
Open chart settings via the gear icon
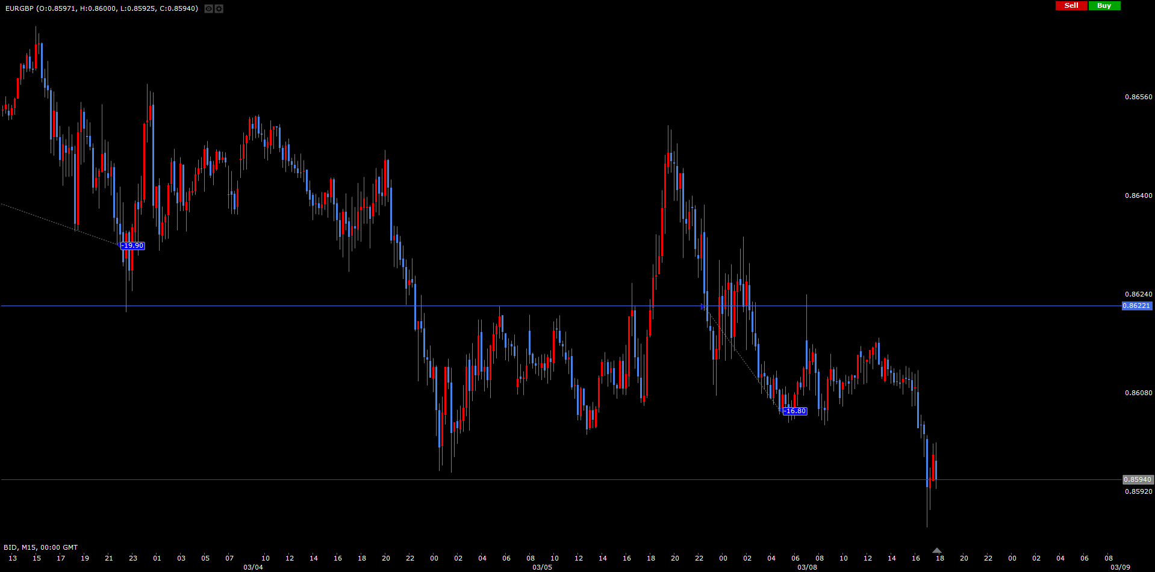coord(219,8)
